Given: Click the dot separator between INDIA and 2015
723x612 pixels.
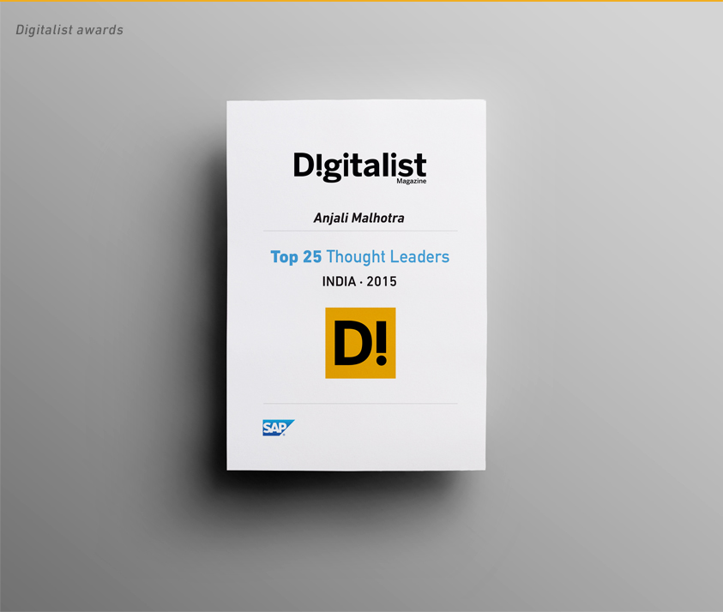Looking at the screenshot, I should click(362, 281).
